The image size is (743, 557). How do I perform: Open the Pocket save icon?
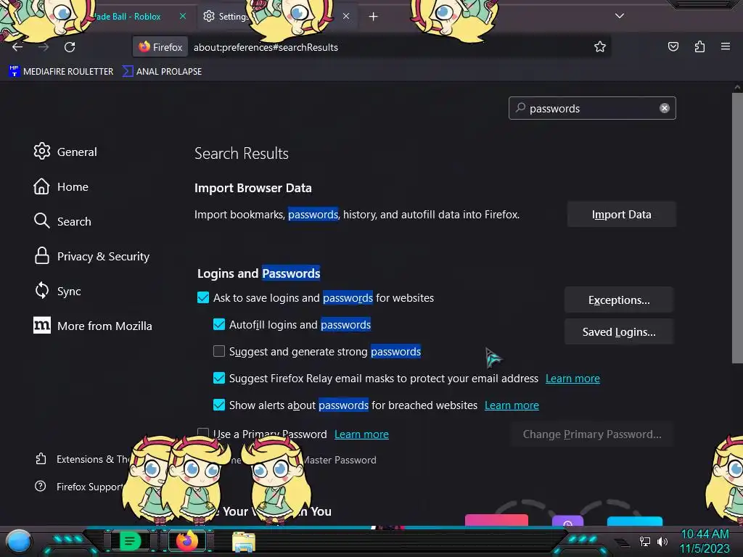673,46
